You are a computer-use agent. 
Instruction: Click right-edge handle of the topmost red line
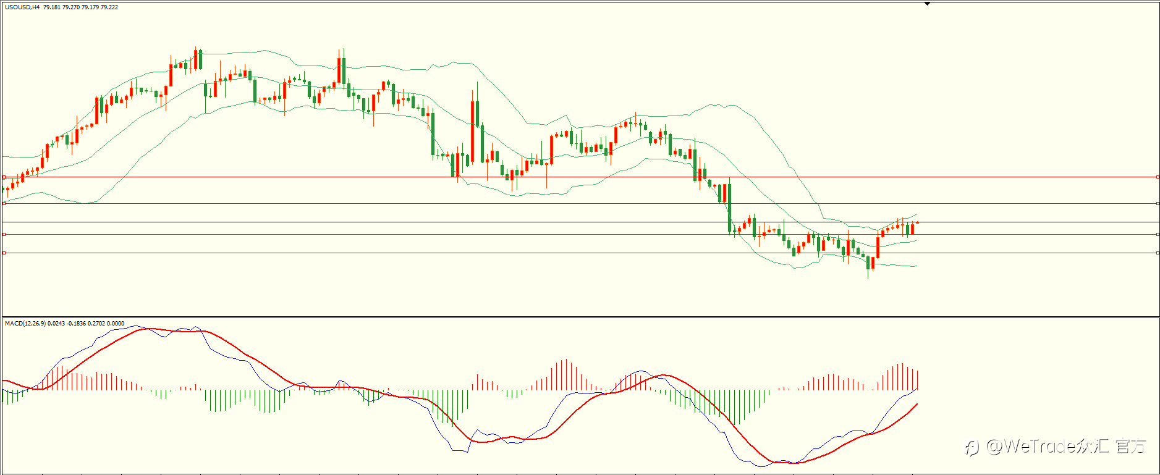click(1158, 177)
